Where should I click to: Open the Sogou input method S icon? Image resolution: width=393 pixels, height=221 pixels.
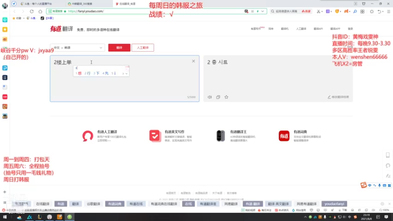(364, 185)
